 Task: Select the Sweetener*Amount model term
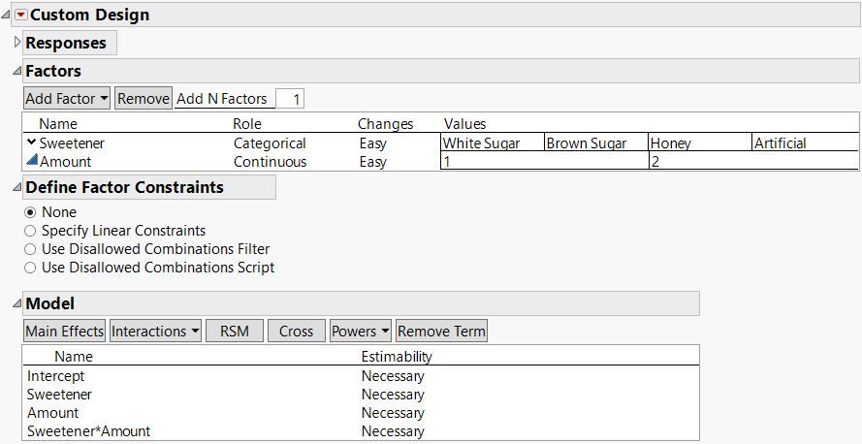pyautogui.click(x=89, y=431)
